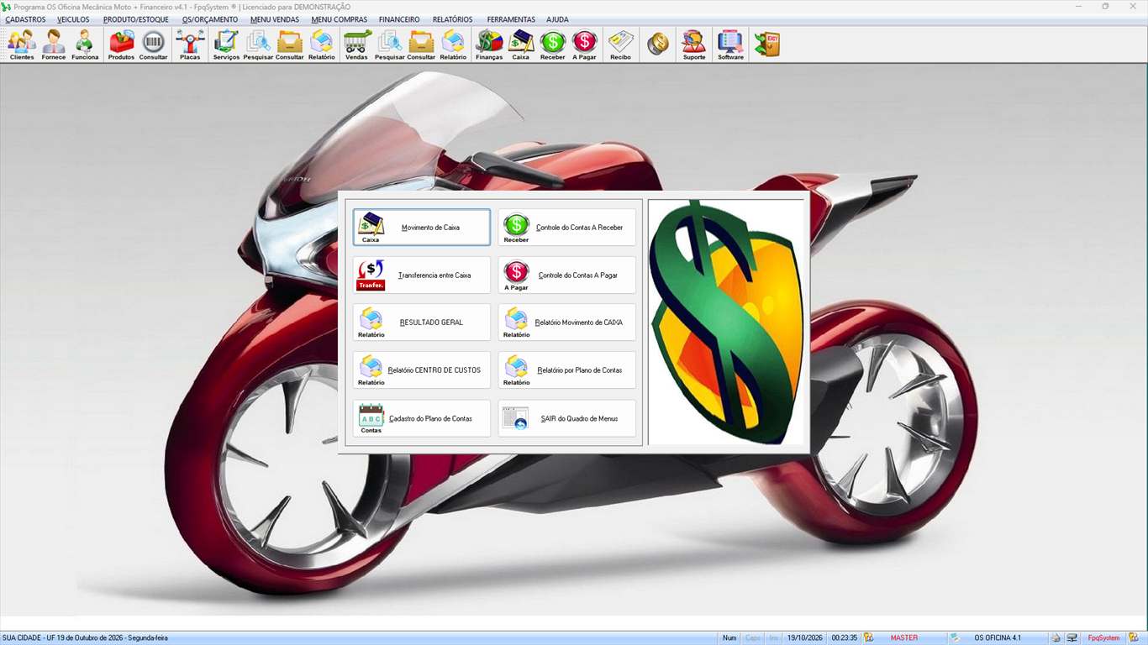Open the AJUDA menu

tap(557, 19)
